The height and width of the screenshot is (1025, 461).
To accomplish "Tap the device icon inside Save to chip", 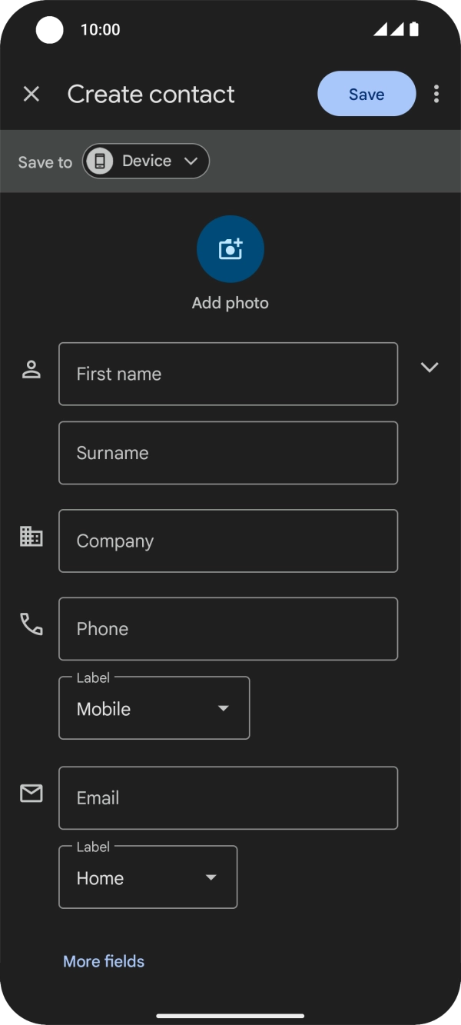I will [x=101, y=161].
